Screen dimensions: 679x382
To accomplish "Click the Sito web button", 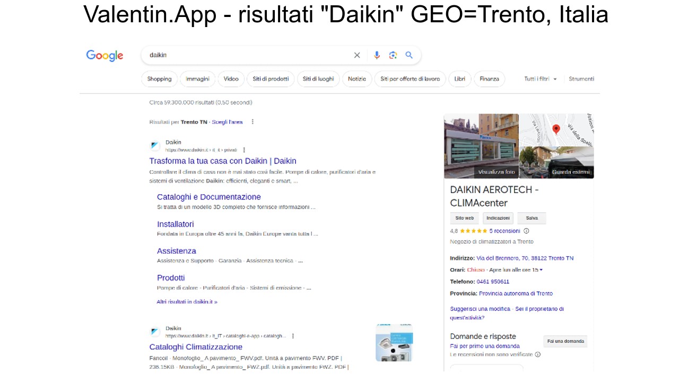I will coord(465,218).
